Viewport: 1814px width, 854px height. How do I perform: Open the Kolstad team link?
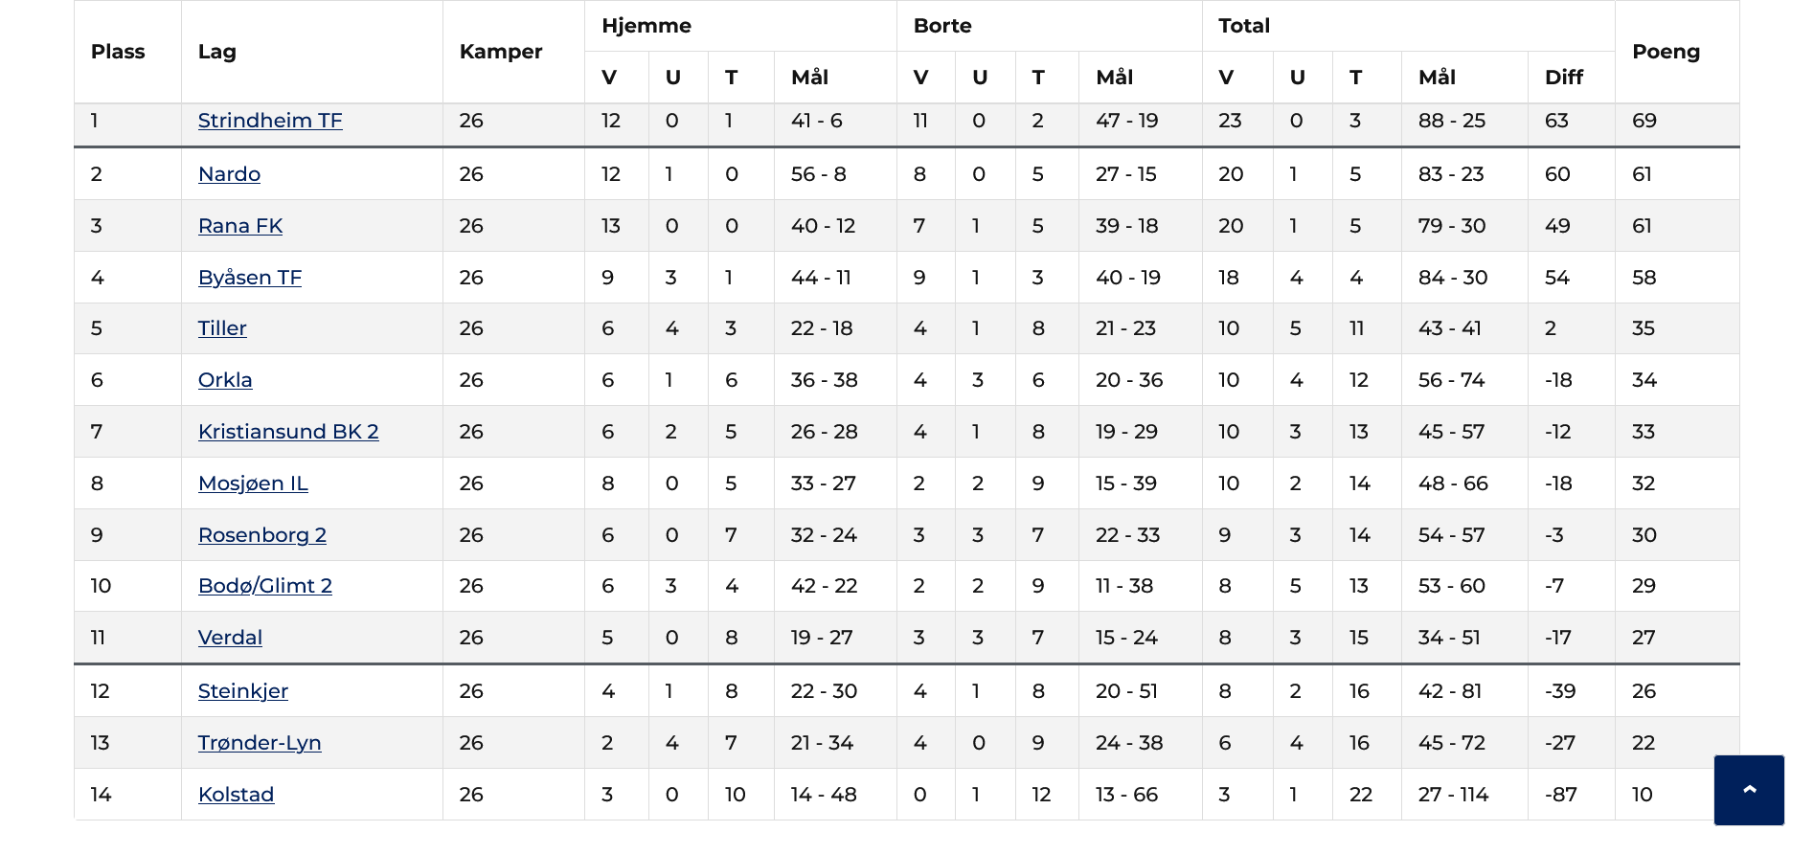[x=236, y=795]
